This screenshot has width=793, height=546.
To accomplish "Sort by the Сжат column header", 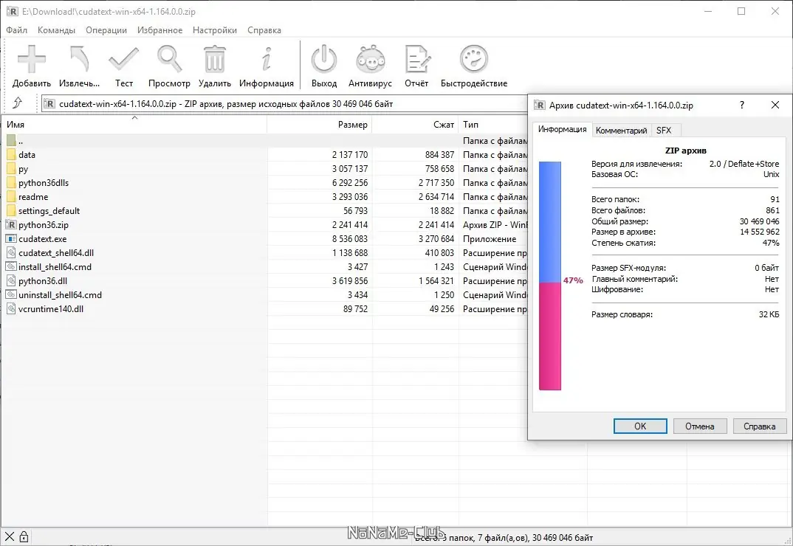I will pyautogui.click(x=415, y=125).
